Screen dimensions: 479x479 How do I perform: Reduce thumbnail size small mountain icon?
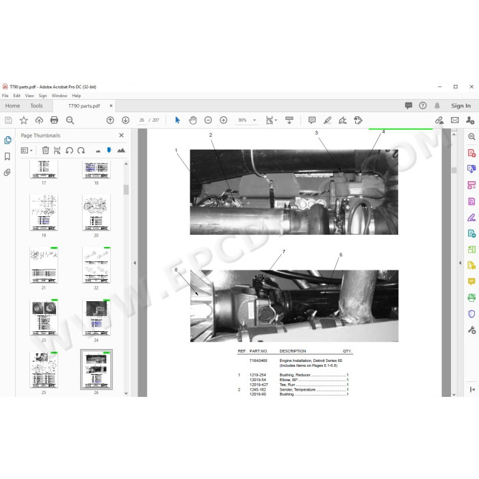tap(98, 151)
